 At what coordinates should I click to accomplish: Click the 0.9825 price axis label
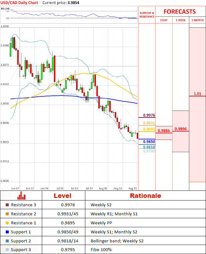5,142
